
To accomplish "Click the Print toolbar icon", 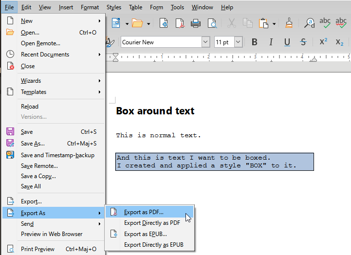I will pyautogui.click(x=196, y=23).
